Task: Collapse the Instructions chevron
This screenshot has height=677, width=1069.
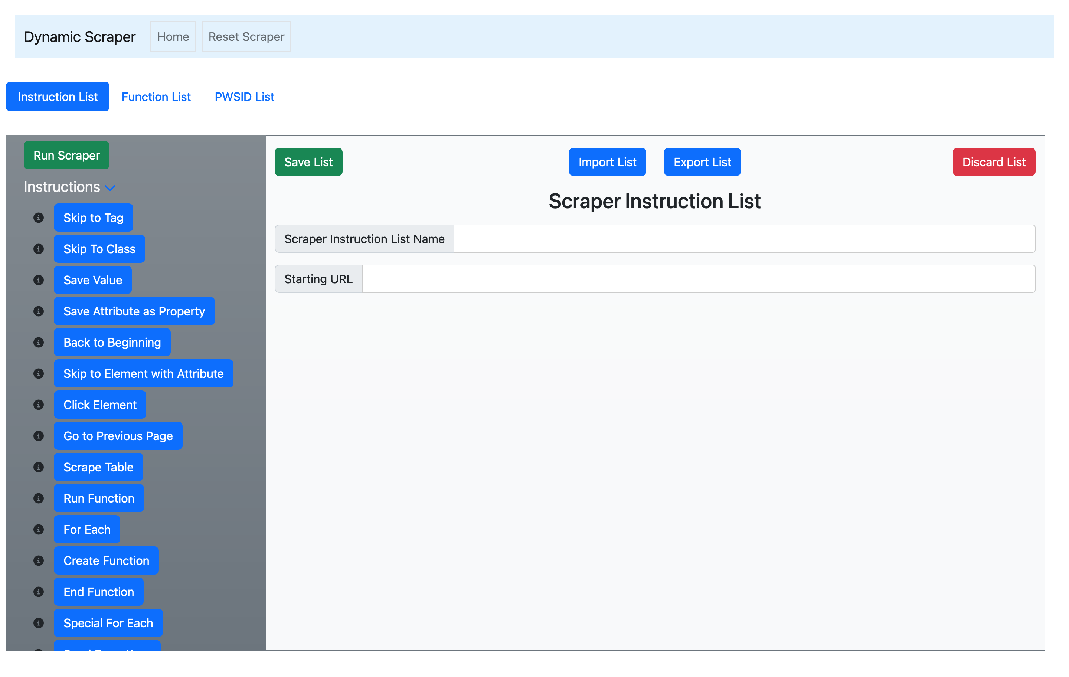Action: coord(110,188)
